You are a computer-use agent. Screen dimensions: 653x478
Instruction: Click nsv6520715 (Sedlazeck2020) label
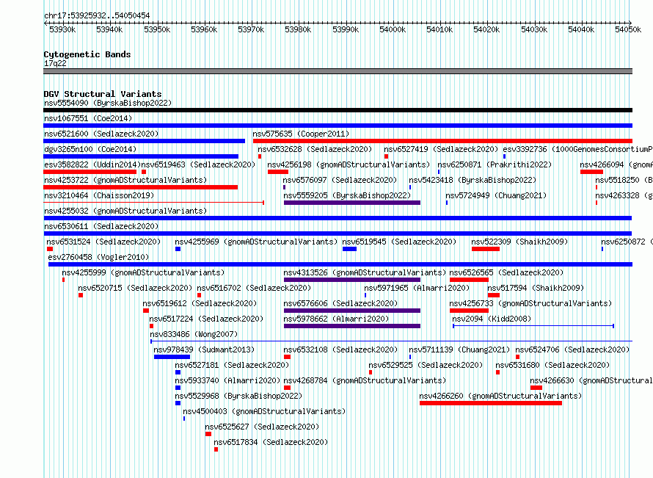(135, 288)
